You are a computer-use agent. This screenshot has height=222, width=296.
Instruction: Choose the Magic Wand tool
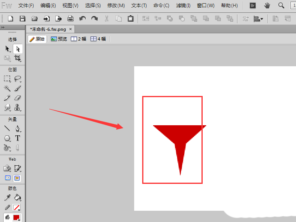[x=7, y=88]
